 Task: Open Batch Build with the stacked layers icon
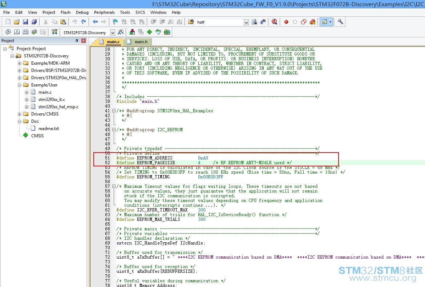click(34, 32)
